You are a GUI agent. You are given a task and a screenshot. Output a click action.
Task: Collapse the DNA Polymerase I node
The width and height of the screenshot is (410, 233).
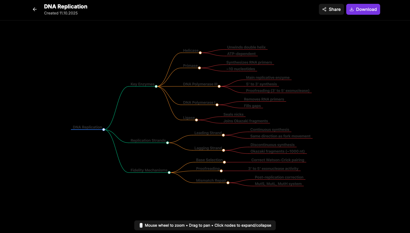(217, 105)
